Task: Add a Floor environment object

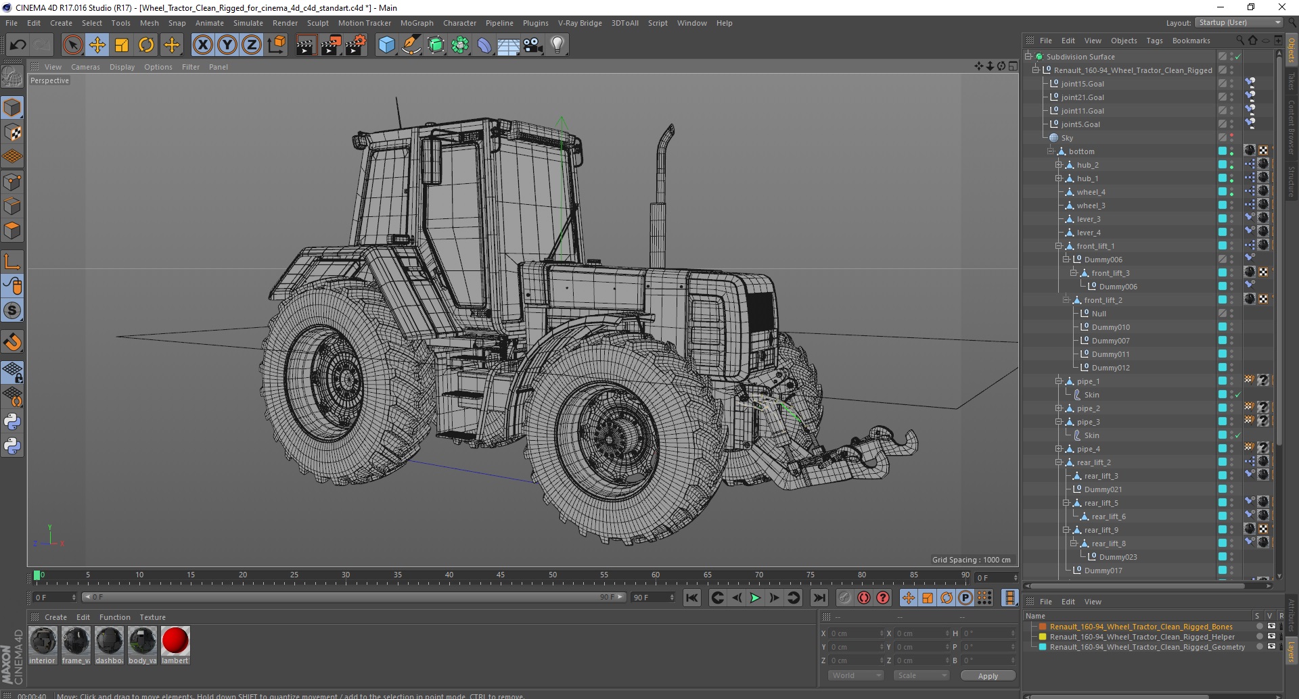Action: tap(509, 45)
